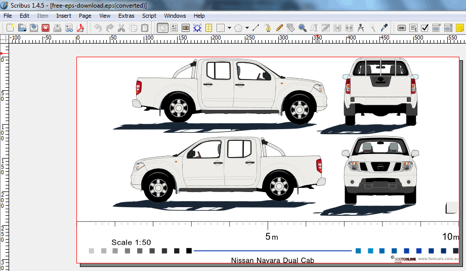Screen dimensions: 466x271
Task: Print the document via the printer icon
Action: point(57,28)
